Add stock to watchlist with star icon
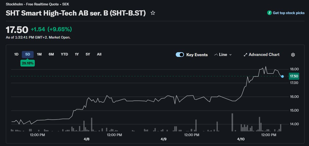Screen dimensions: 309x146 coord(153,13)
